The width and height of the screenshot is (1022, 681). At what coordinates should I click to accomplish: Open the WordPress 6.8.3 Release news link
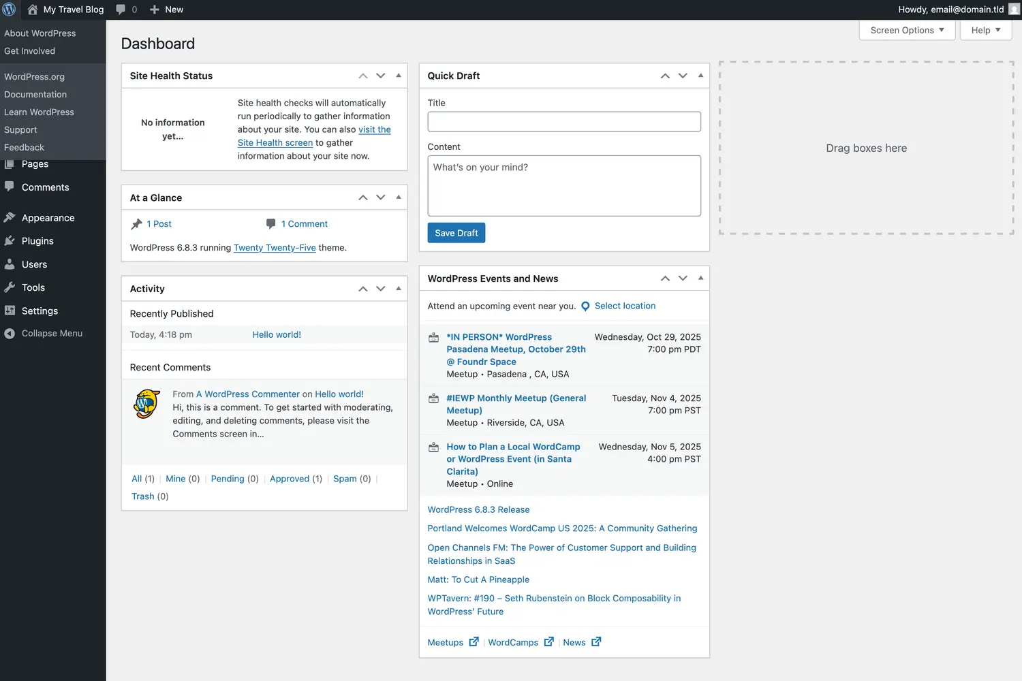(x=478, y=509)
